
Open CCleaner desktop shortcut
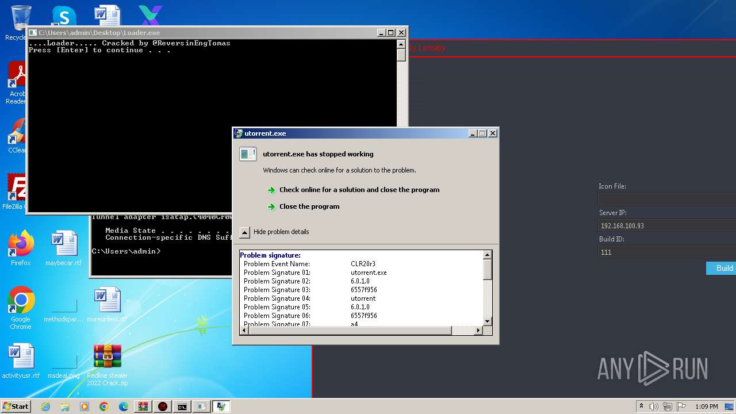tap(17, 135)
